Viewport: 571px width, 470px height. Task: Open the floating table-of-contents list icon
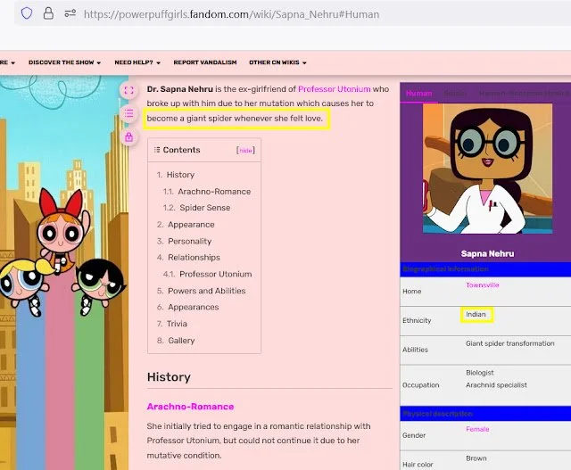coord(128,113)
